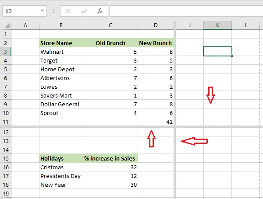The height and width of the screenshot is (199, 263).
Task: Select the Dollar General cell
Action: click(x=61, y=104)
